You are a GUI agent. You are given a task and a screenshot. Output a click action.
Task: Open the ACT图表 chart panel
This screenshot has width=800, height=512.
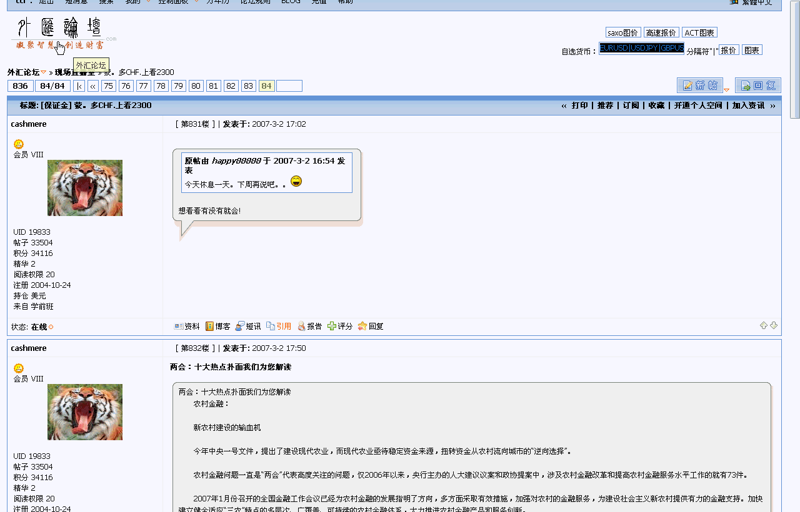click(x=698, y=32)
